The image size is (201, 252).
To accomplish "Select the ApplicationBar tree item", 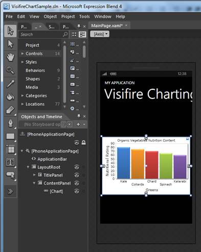I will (52, 159).
